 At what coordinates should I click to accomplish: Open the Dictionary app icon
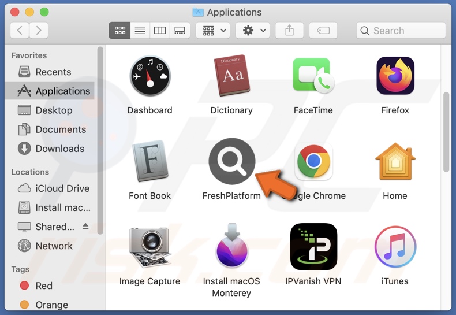point(232,75)
